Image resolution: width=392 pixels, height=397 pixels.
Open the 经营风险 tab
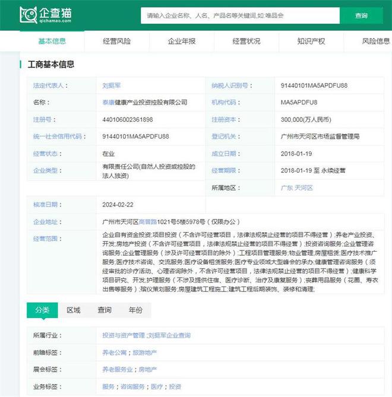pyautogui.click(x=117, y=41)
